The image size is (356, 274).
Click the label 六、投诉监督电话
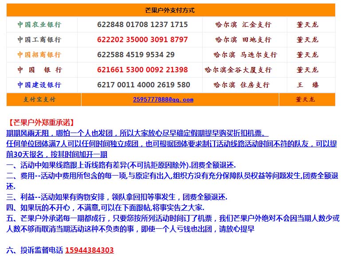point(35,250)
